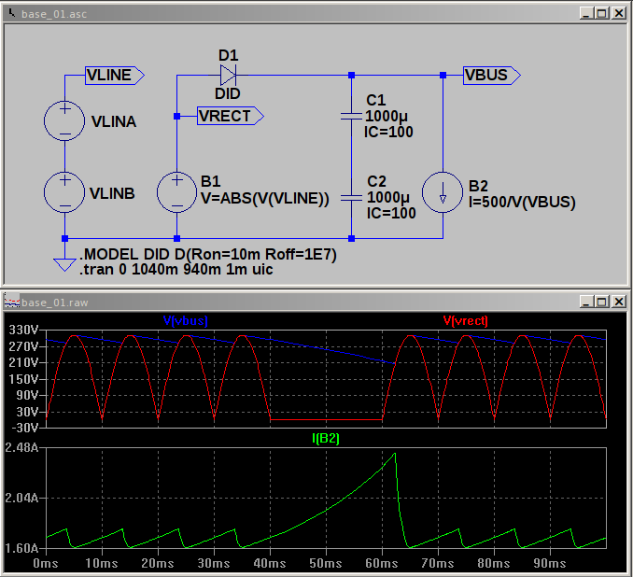Click the 90ms time axis label
633x577 pixels.
[550, 563]
